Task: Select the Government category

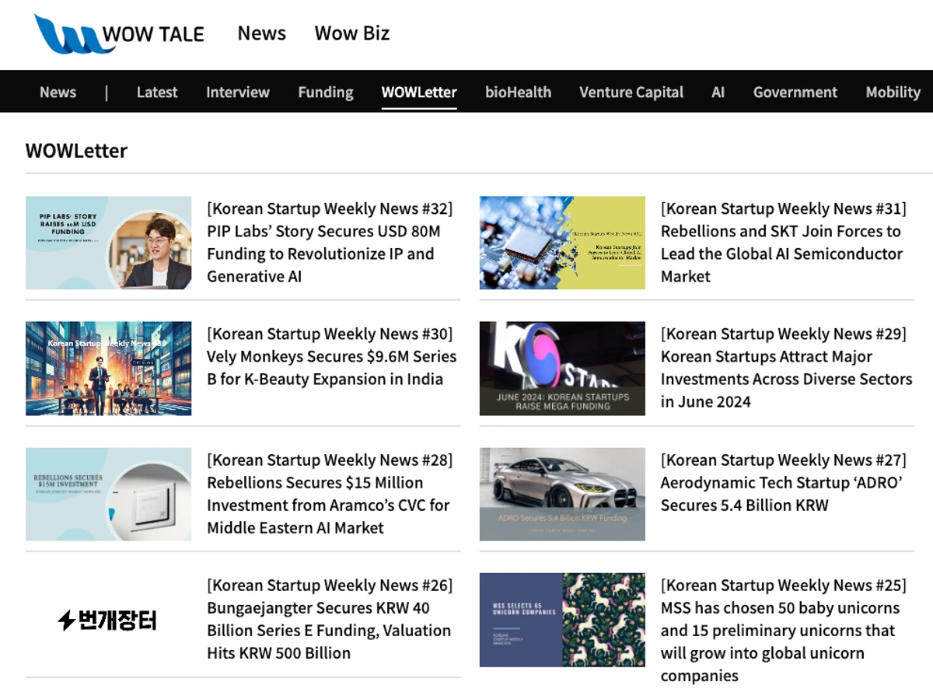Action: tap(795, 92)
